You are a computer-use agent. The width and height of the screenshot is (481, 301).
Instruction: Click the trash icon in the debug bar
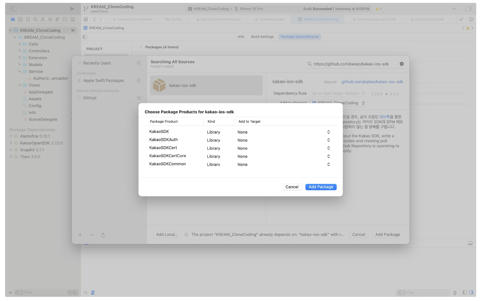click(455, 293)
